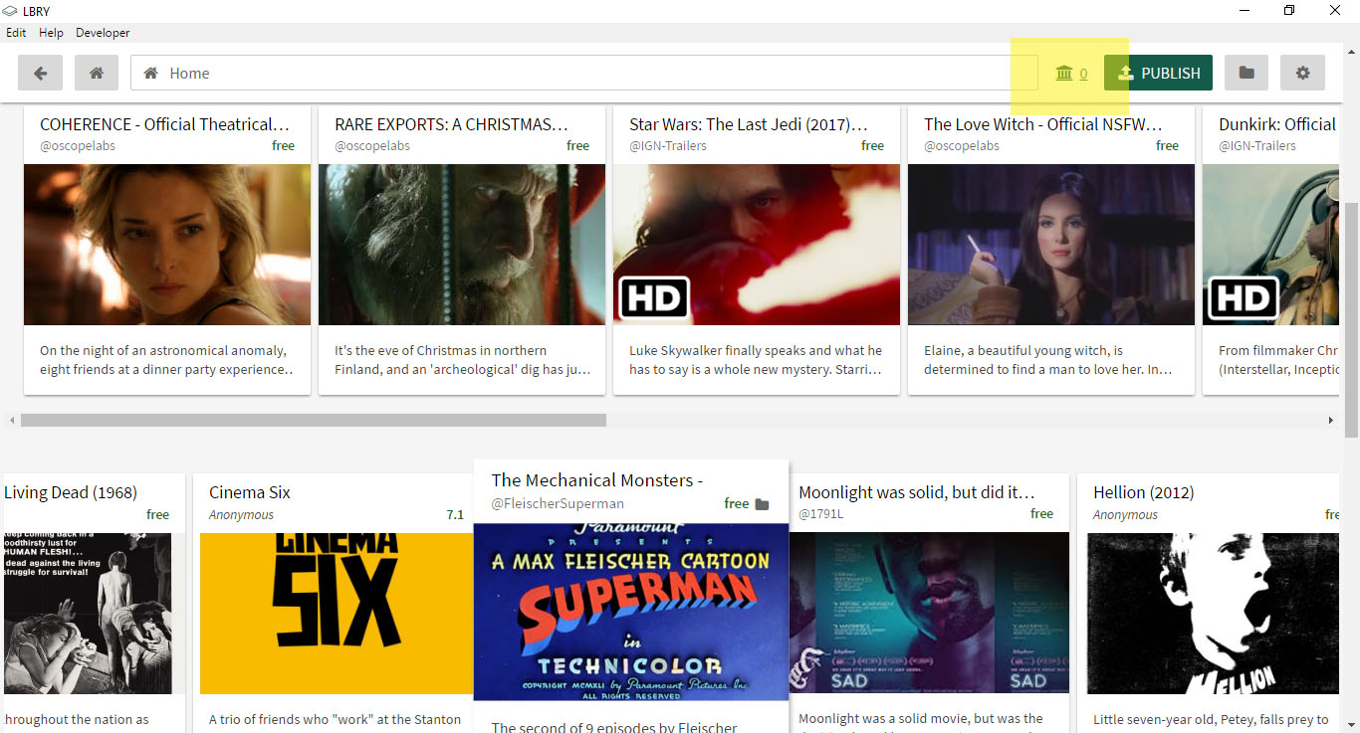Open the Hellion (2012) title

click(1143, 492)
